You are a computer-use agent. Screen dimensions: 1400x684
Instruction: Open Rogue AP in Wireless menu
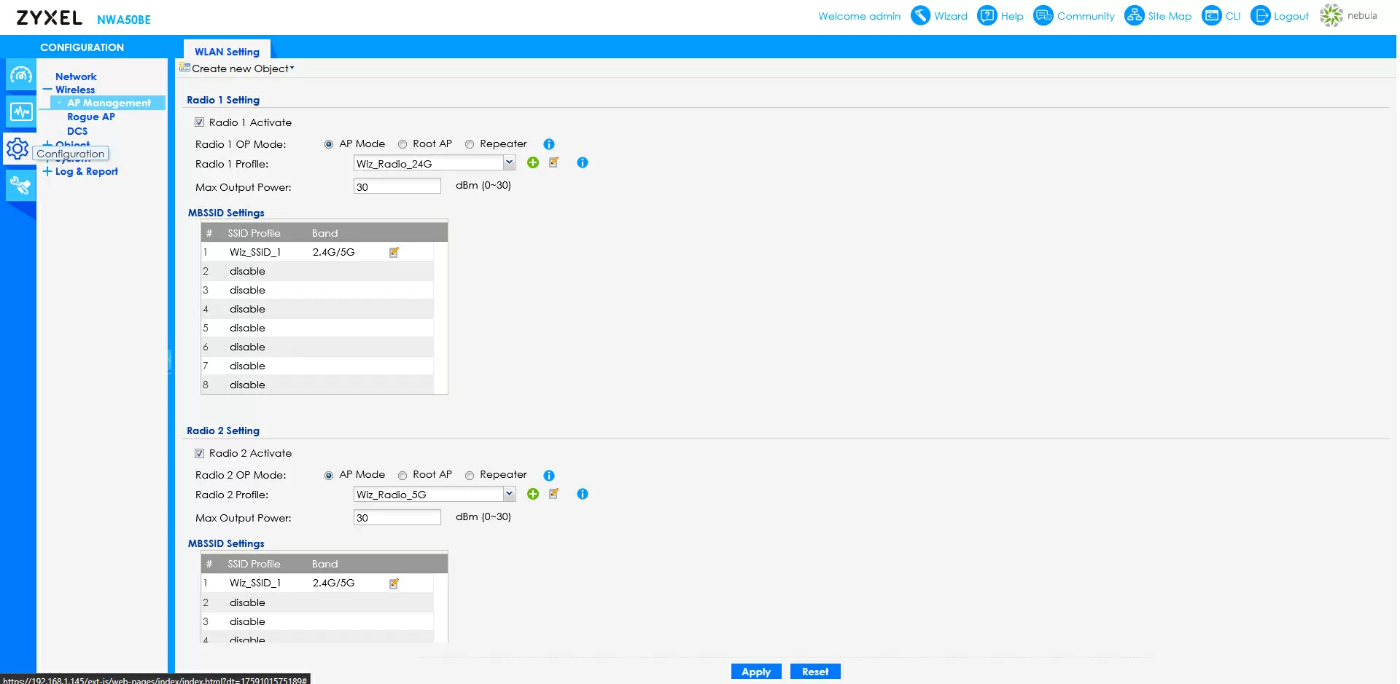91,117
